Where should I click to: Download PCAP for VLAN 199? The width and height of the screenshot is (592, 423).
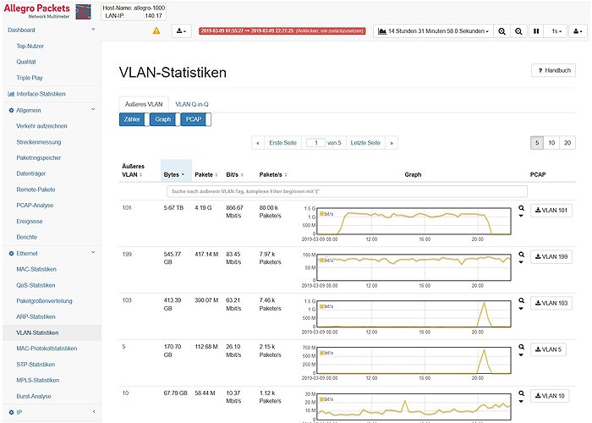[x=551, y=257]
